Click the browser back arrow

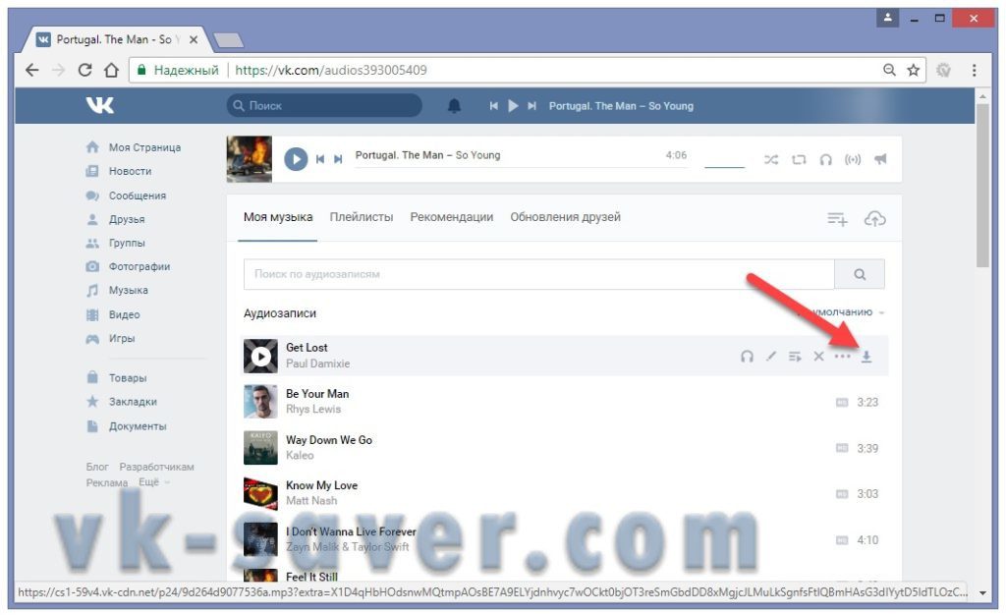coord(31,70)
